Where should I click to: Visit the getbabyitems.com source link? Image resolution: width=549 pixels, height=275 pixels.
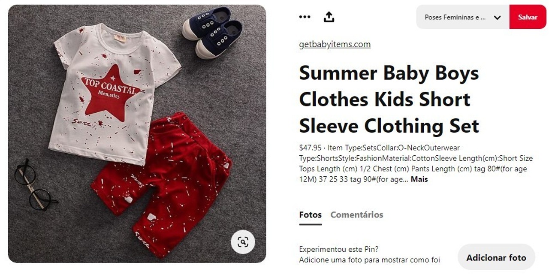coord(335,44)
